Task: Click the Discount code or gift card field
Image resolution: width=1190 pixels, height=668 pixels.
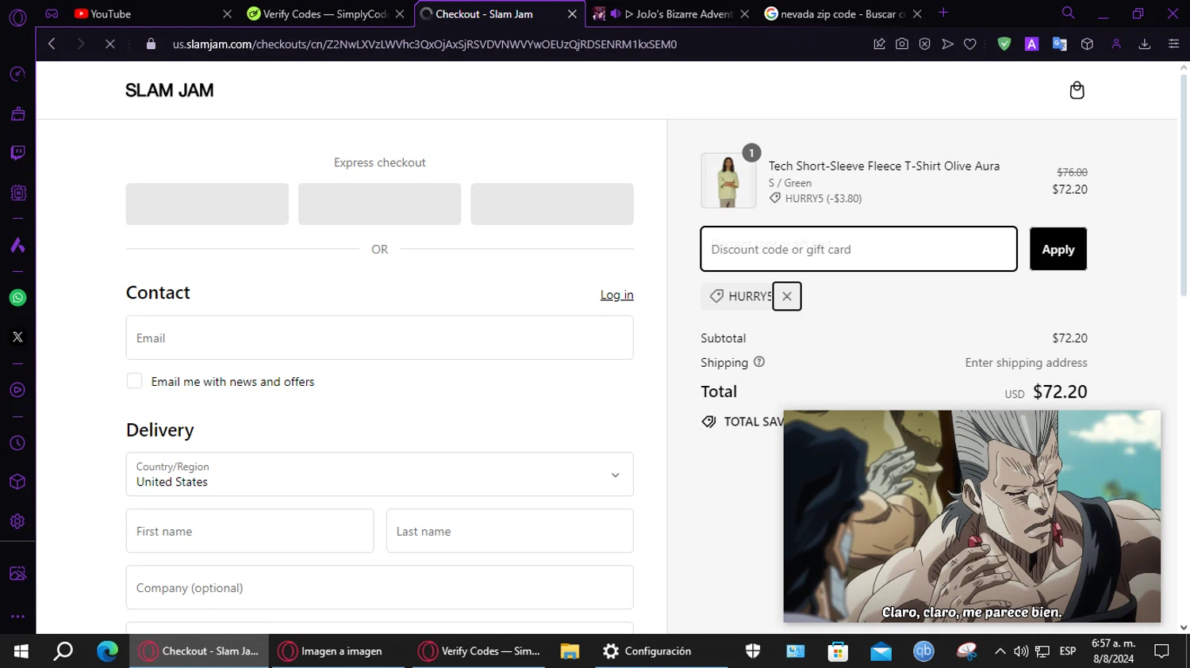Action: [858, 249]
